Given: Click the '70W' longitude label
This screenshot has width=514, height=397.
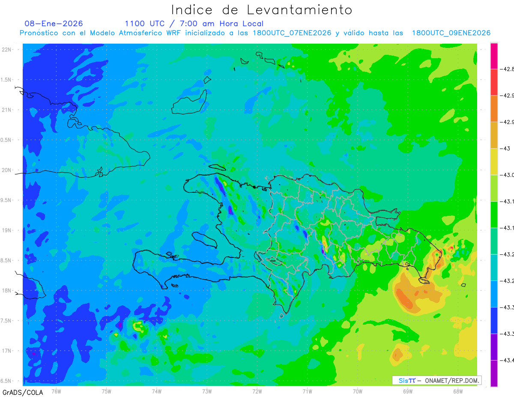Looking at the screenshot, I should (x=358, y=391).
